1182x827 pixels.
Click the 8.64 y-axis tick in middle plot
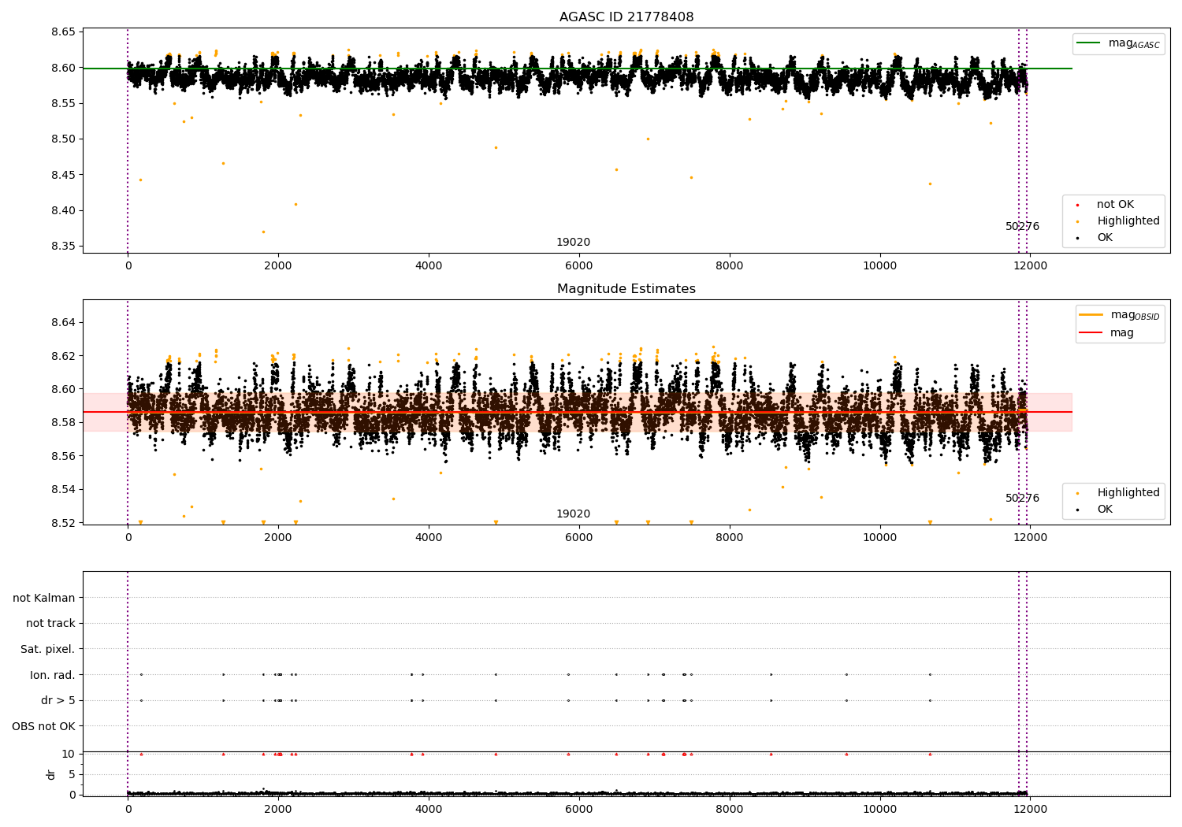tap(63, 323)
